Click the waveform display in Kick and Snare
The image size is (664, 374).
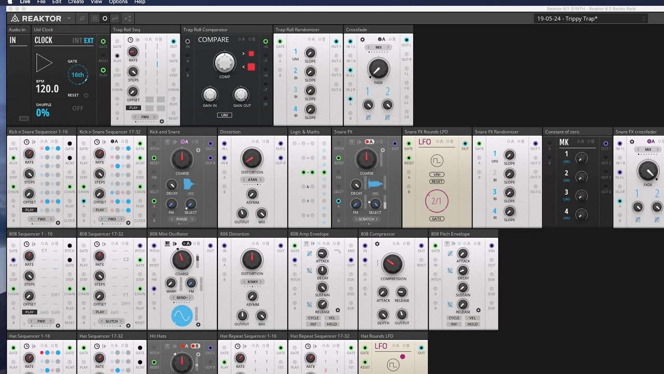[x=190, y=184]
